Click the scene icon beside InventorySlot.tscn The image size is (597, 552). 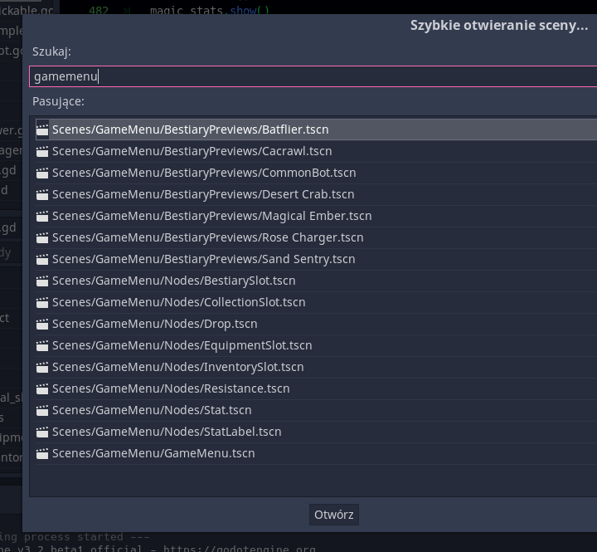click(x=42, y=368)
